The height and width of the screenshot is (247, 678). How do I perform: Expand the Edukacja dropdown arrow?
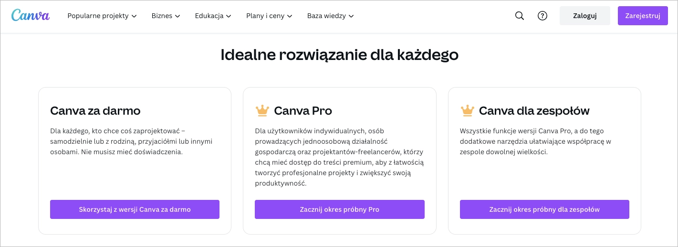click(x=229, y=16)
